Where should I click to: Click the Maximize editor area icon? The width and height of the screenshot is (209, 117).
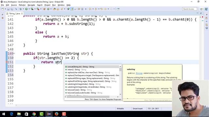[x=201, y=13]
